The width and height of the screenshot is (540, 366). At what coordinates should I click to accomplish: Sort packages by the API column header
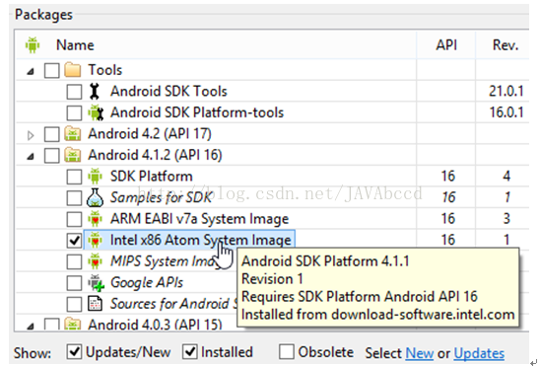(446, 45)
